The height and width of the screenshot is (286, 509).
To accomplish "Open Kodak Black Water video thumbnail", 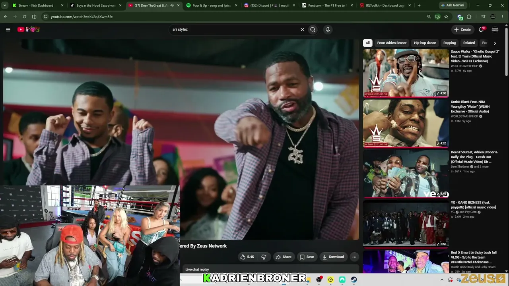I will [x=406, y=123].
